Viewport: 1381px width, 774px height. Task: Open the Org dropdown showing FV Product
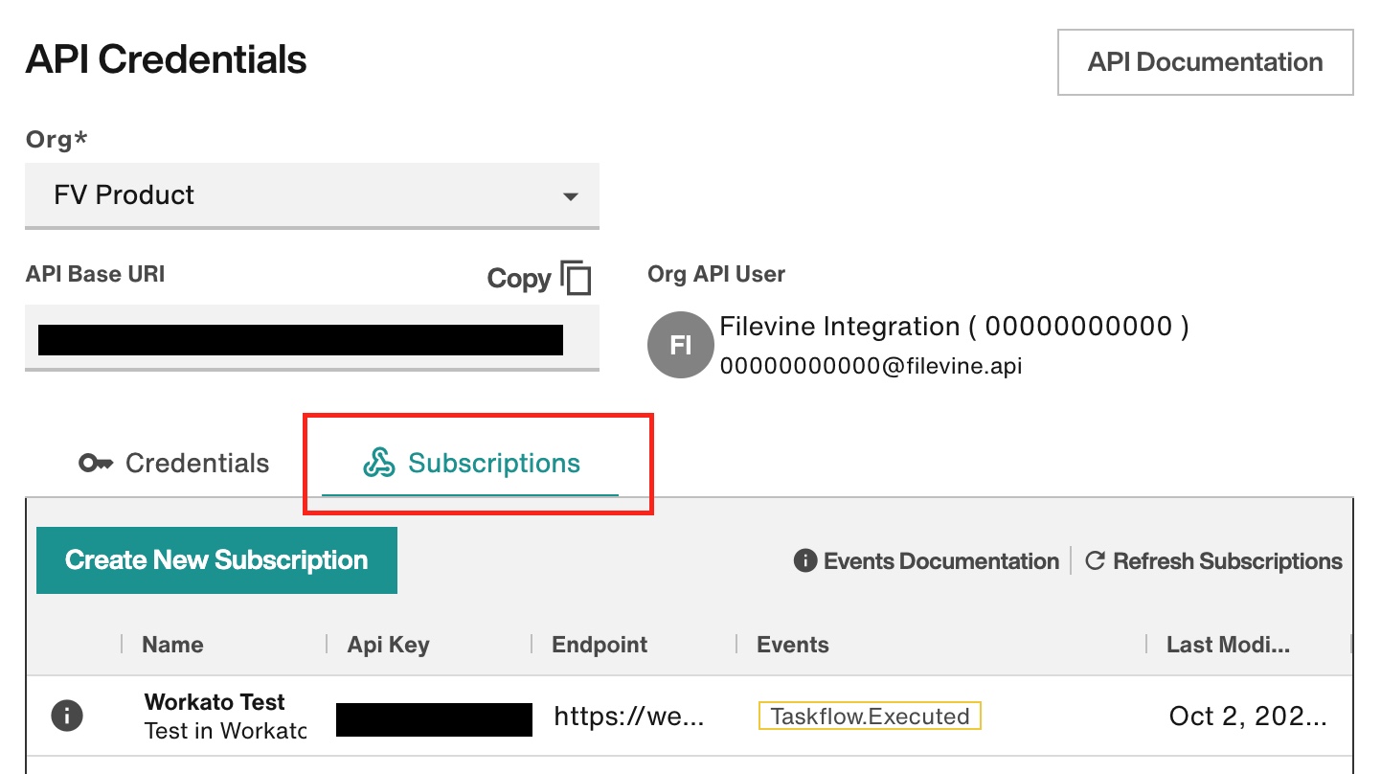(312, 195)
